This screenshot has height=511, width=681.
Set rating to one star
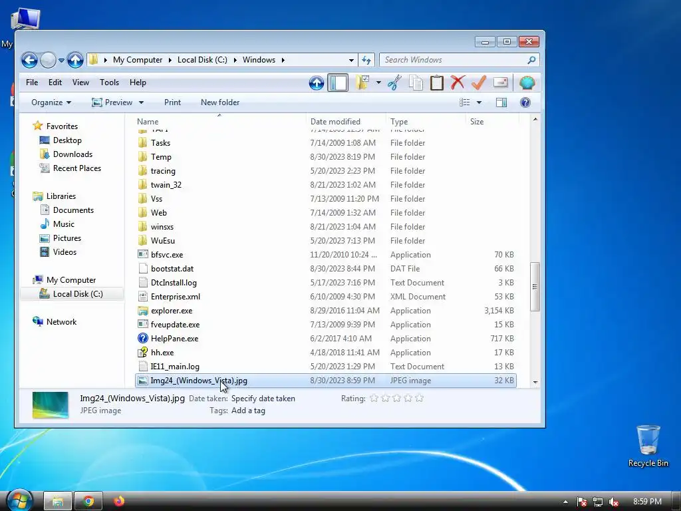374,398
